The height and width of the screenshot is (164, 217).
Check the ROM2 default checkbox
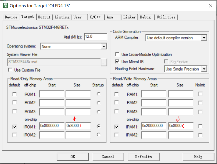click(x=14, y=103)
